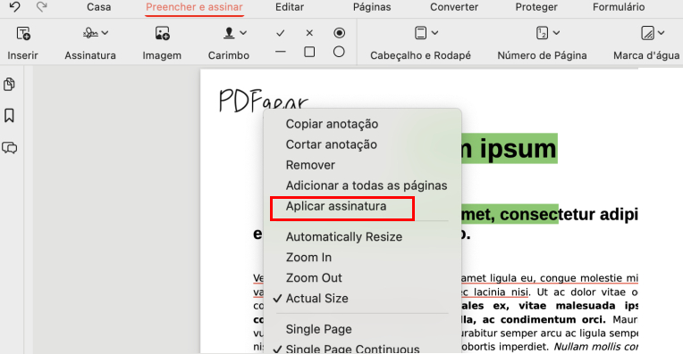Switch to the Formulário tab
This screenshot has width=683, height=354.
click(x=619, y=7)
